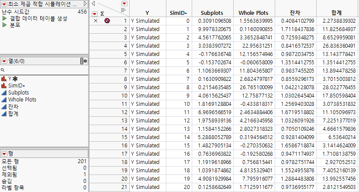359x192 pixels.
Task: Click 합계 cell 28.022776455
Action: point(339,87)
